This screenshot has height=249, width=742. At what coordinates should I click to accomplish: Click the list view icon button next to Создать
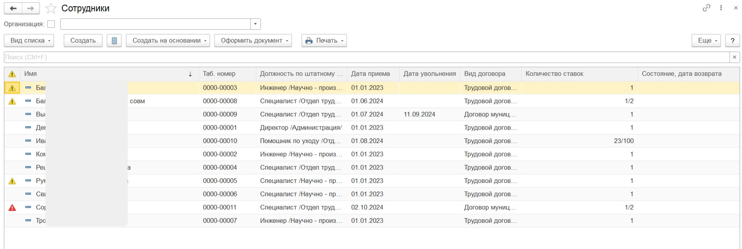click(x=114, y=41)
